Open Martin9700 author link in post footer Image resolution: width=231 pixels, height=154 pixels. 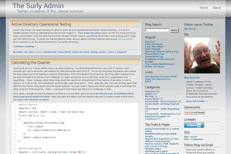pos(50,52)
